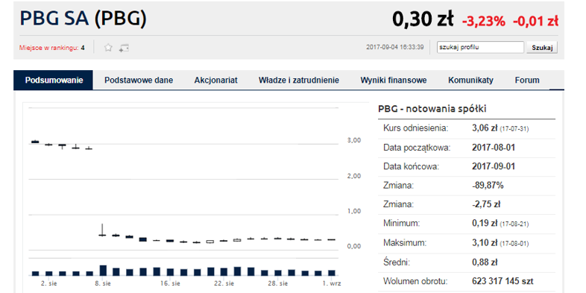
Task: Click the '16. sie' axis label
Action: click(170, 283)
